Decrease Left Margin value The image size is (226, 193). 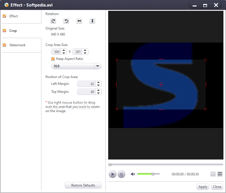click(98, 85)
